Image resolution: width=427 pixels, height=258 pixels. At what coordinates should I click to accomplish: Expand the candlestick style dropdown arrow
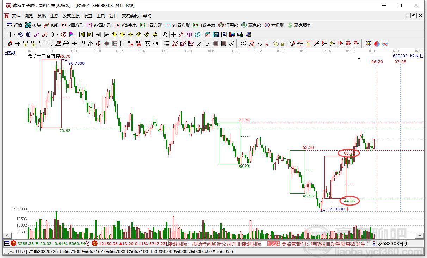click(57, 34)
